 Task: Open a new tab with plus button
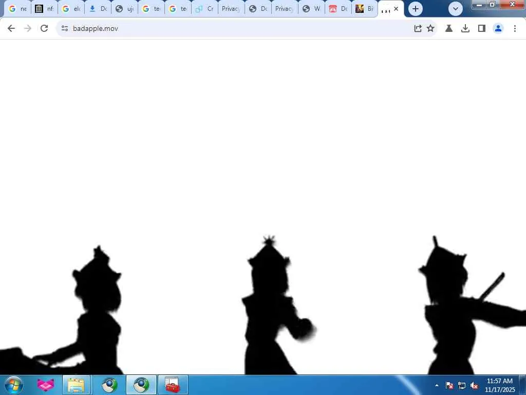click(x=415, y=9)
